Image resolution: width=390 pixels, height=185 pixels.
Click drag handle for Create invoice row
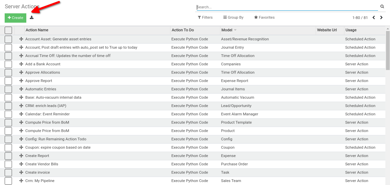click(x=21, y=172)
